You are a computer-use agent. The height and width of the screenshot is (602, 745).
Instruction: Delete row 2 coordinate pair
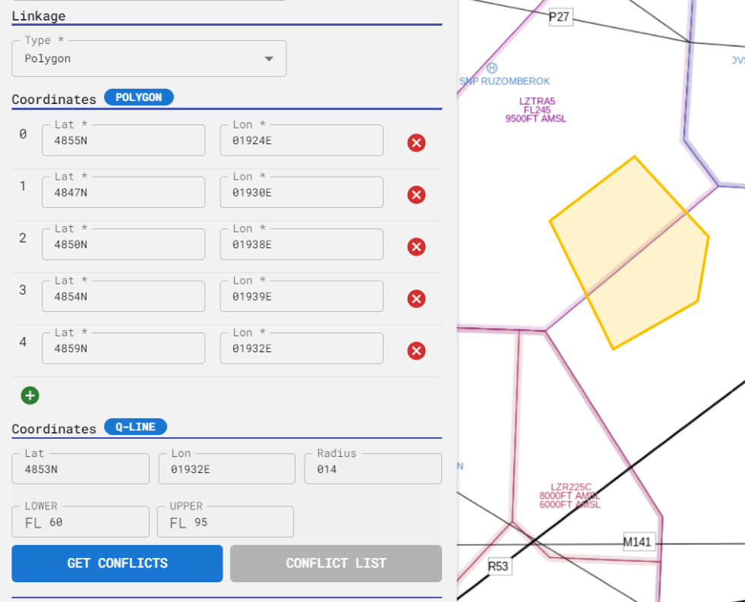(416, 247)
